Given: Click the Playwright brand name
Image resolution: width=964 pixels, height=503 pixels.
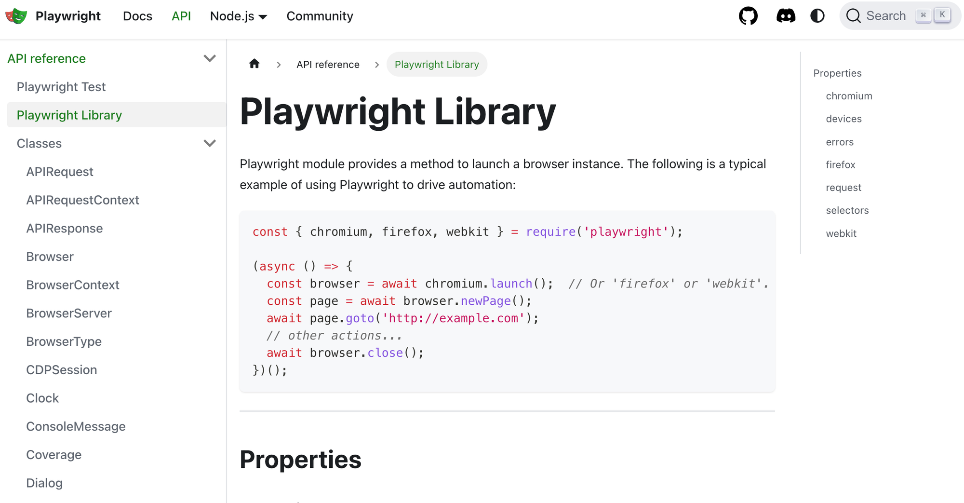Looking at the screenshot, I should tap(68, 16).
